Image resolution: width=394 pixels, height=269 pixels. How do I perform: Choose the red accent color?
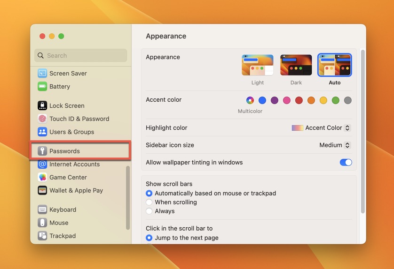299,100
